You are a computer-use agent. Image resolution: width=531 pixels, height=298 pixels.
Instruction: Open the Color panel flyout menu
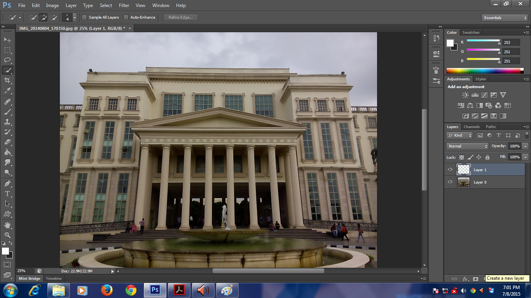pyautogui.click(x=526, y=33)
